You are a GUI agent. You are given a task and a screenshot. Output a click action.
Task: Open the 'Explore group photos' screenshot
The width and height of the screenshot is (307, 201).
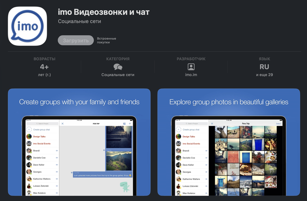click(229, 142)
